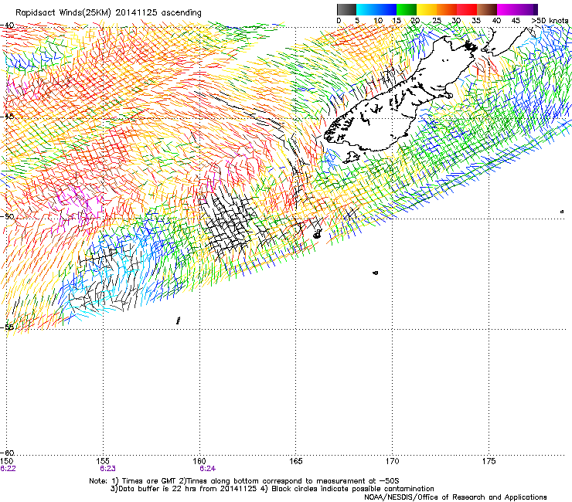Click the purple time stamp '6:23'
This screenshot has height=502, width=572.
(x=107, y=469)
